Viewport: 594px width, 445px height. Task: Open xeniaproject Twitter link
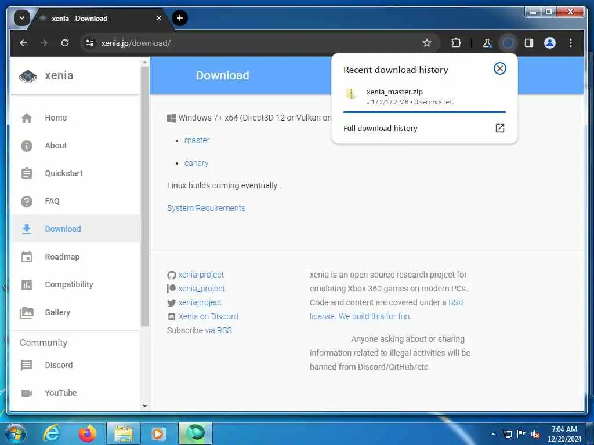click(200, 302)
